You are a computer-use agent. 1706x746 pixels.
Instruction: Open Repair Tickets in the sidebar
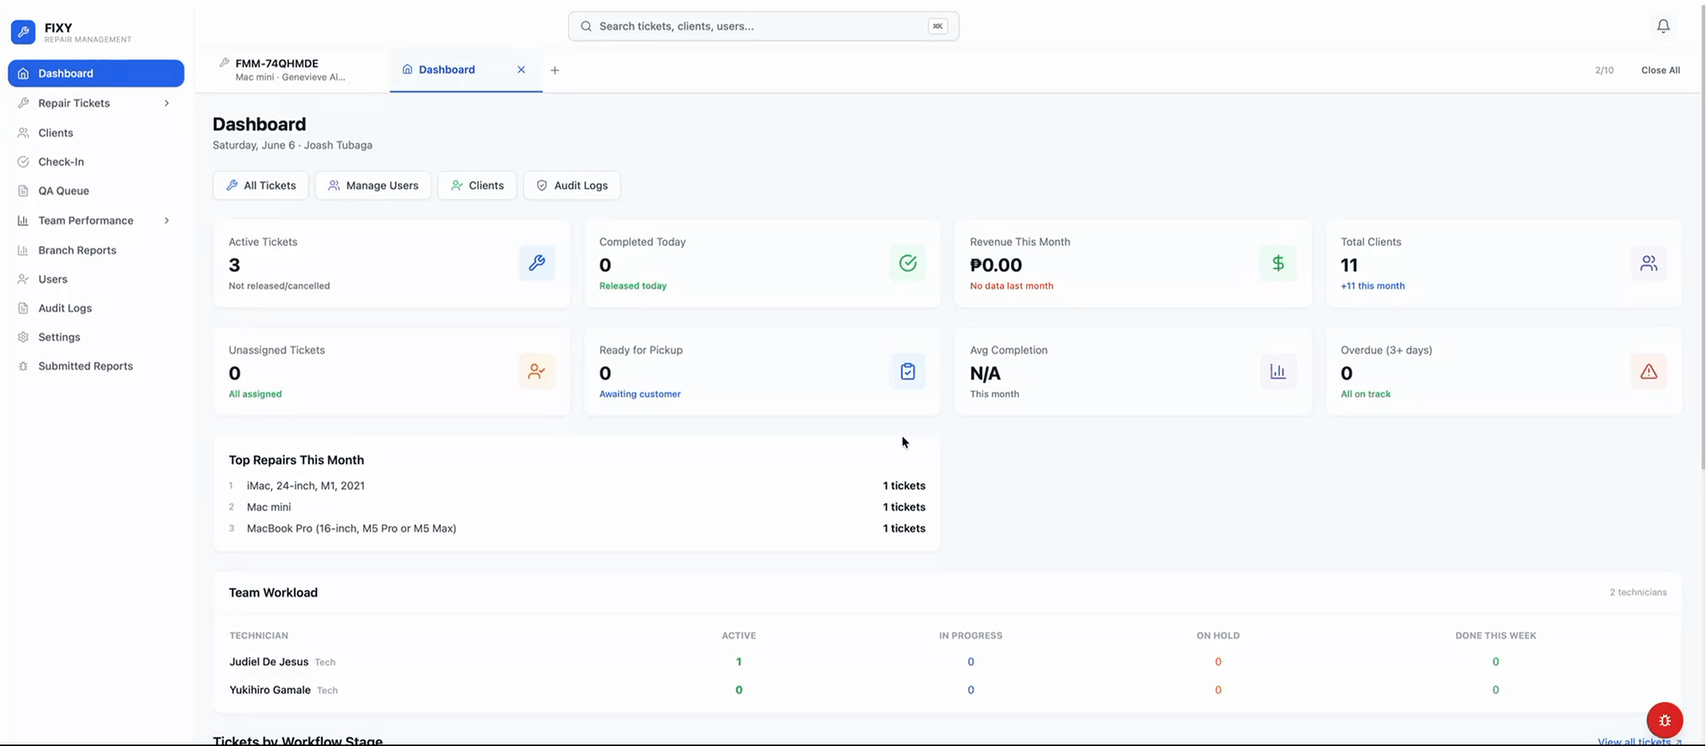tap(96, 103)
